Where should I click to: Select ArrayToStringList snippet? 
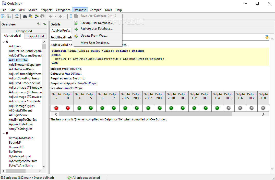(20, 129)
